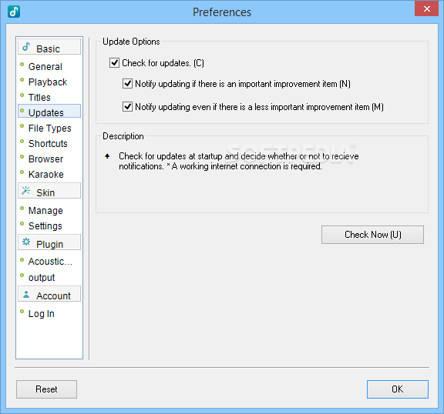This screenshot has height=414, width=444.
Task: Click the person icon beside Account
Action: point(26,294)
